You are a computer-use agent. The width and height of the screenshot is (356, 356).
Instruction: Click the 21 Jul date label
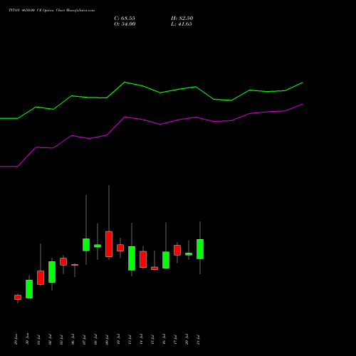pos(198,340)
